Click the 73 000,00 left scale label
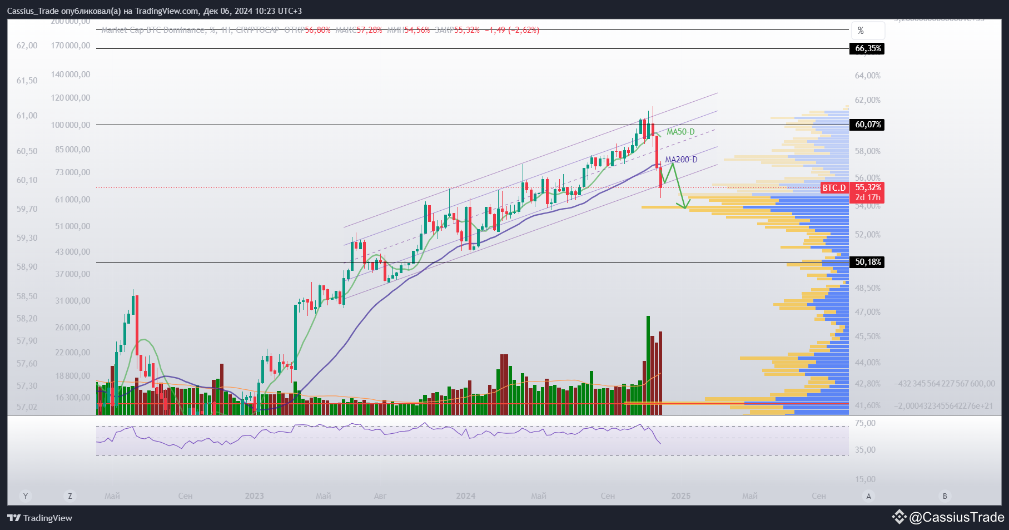1009x530 pixels. [x=73, y=172]
